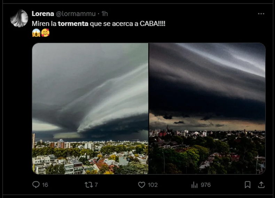Image resolution: width=275 pixels, height=198 pixels.
Task: Click the share upload icon
Action: (261, 185)
